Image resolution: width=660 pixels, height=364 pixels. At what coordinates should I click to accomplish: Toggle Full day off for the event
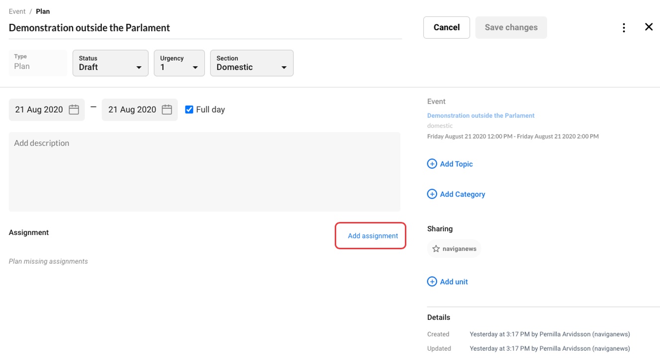(x=189, y=109)
